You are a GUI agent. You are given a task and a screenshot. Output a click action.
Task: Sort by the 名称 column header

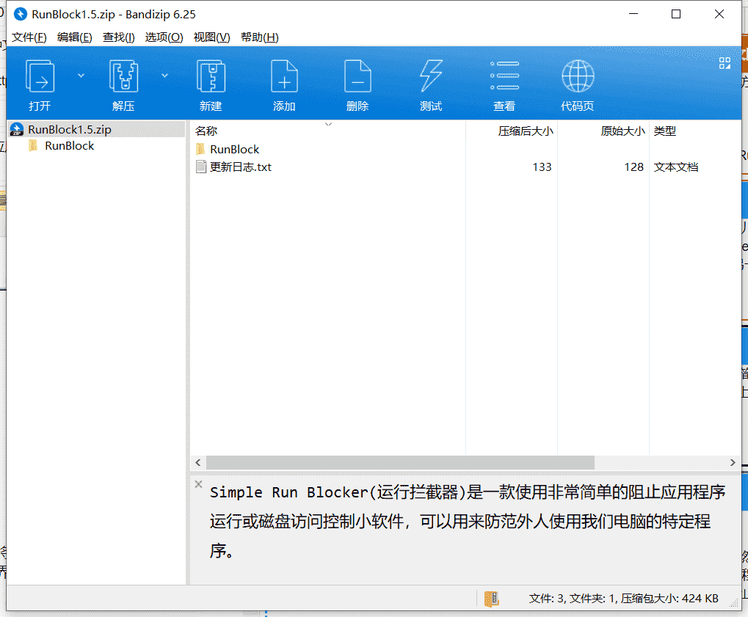pyautogui.click(x=206, y=131)
